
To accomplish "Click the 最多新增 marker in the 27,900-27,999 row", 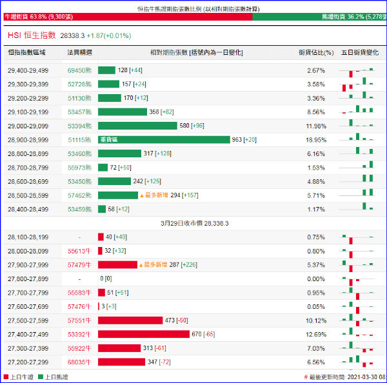I will (x=153, y=265).
